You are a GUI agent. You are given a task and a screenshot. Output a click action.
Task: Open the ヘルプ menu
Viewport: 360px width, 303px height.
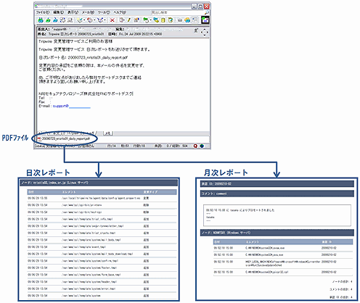[120, 12]
